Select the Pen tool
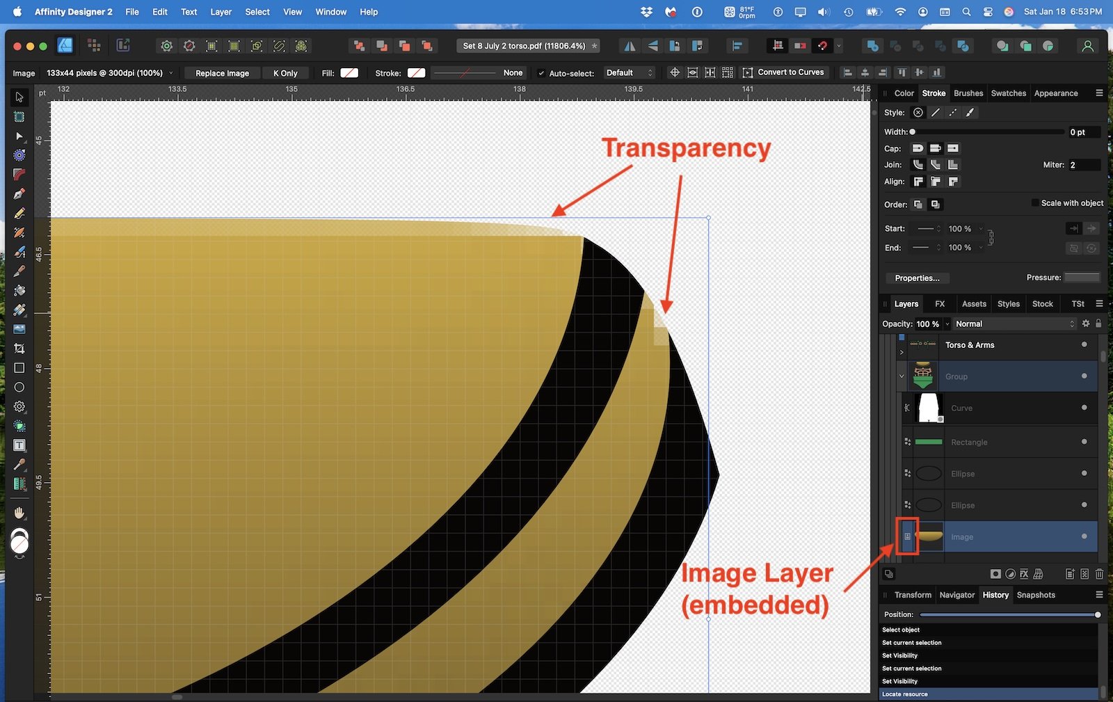Viewport: 1113px width, 702px height. click(19, 194)
